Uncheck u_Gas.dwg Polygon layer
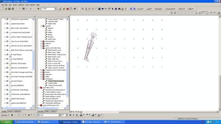Viewport: 221px width, 124px height. pyautogui.click(x=8, y=81)
